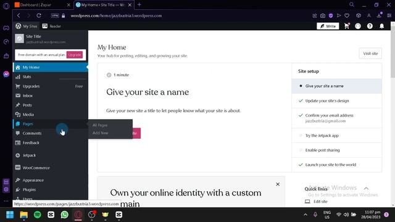The image size is (395, 222).
Task: Open File Explorer from taskbar
Action: (x=24, y=215)
